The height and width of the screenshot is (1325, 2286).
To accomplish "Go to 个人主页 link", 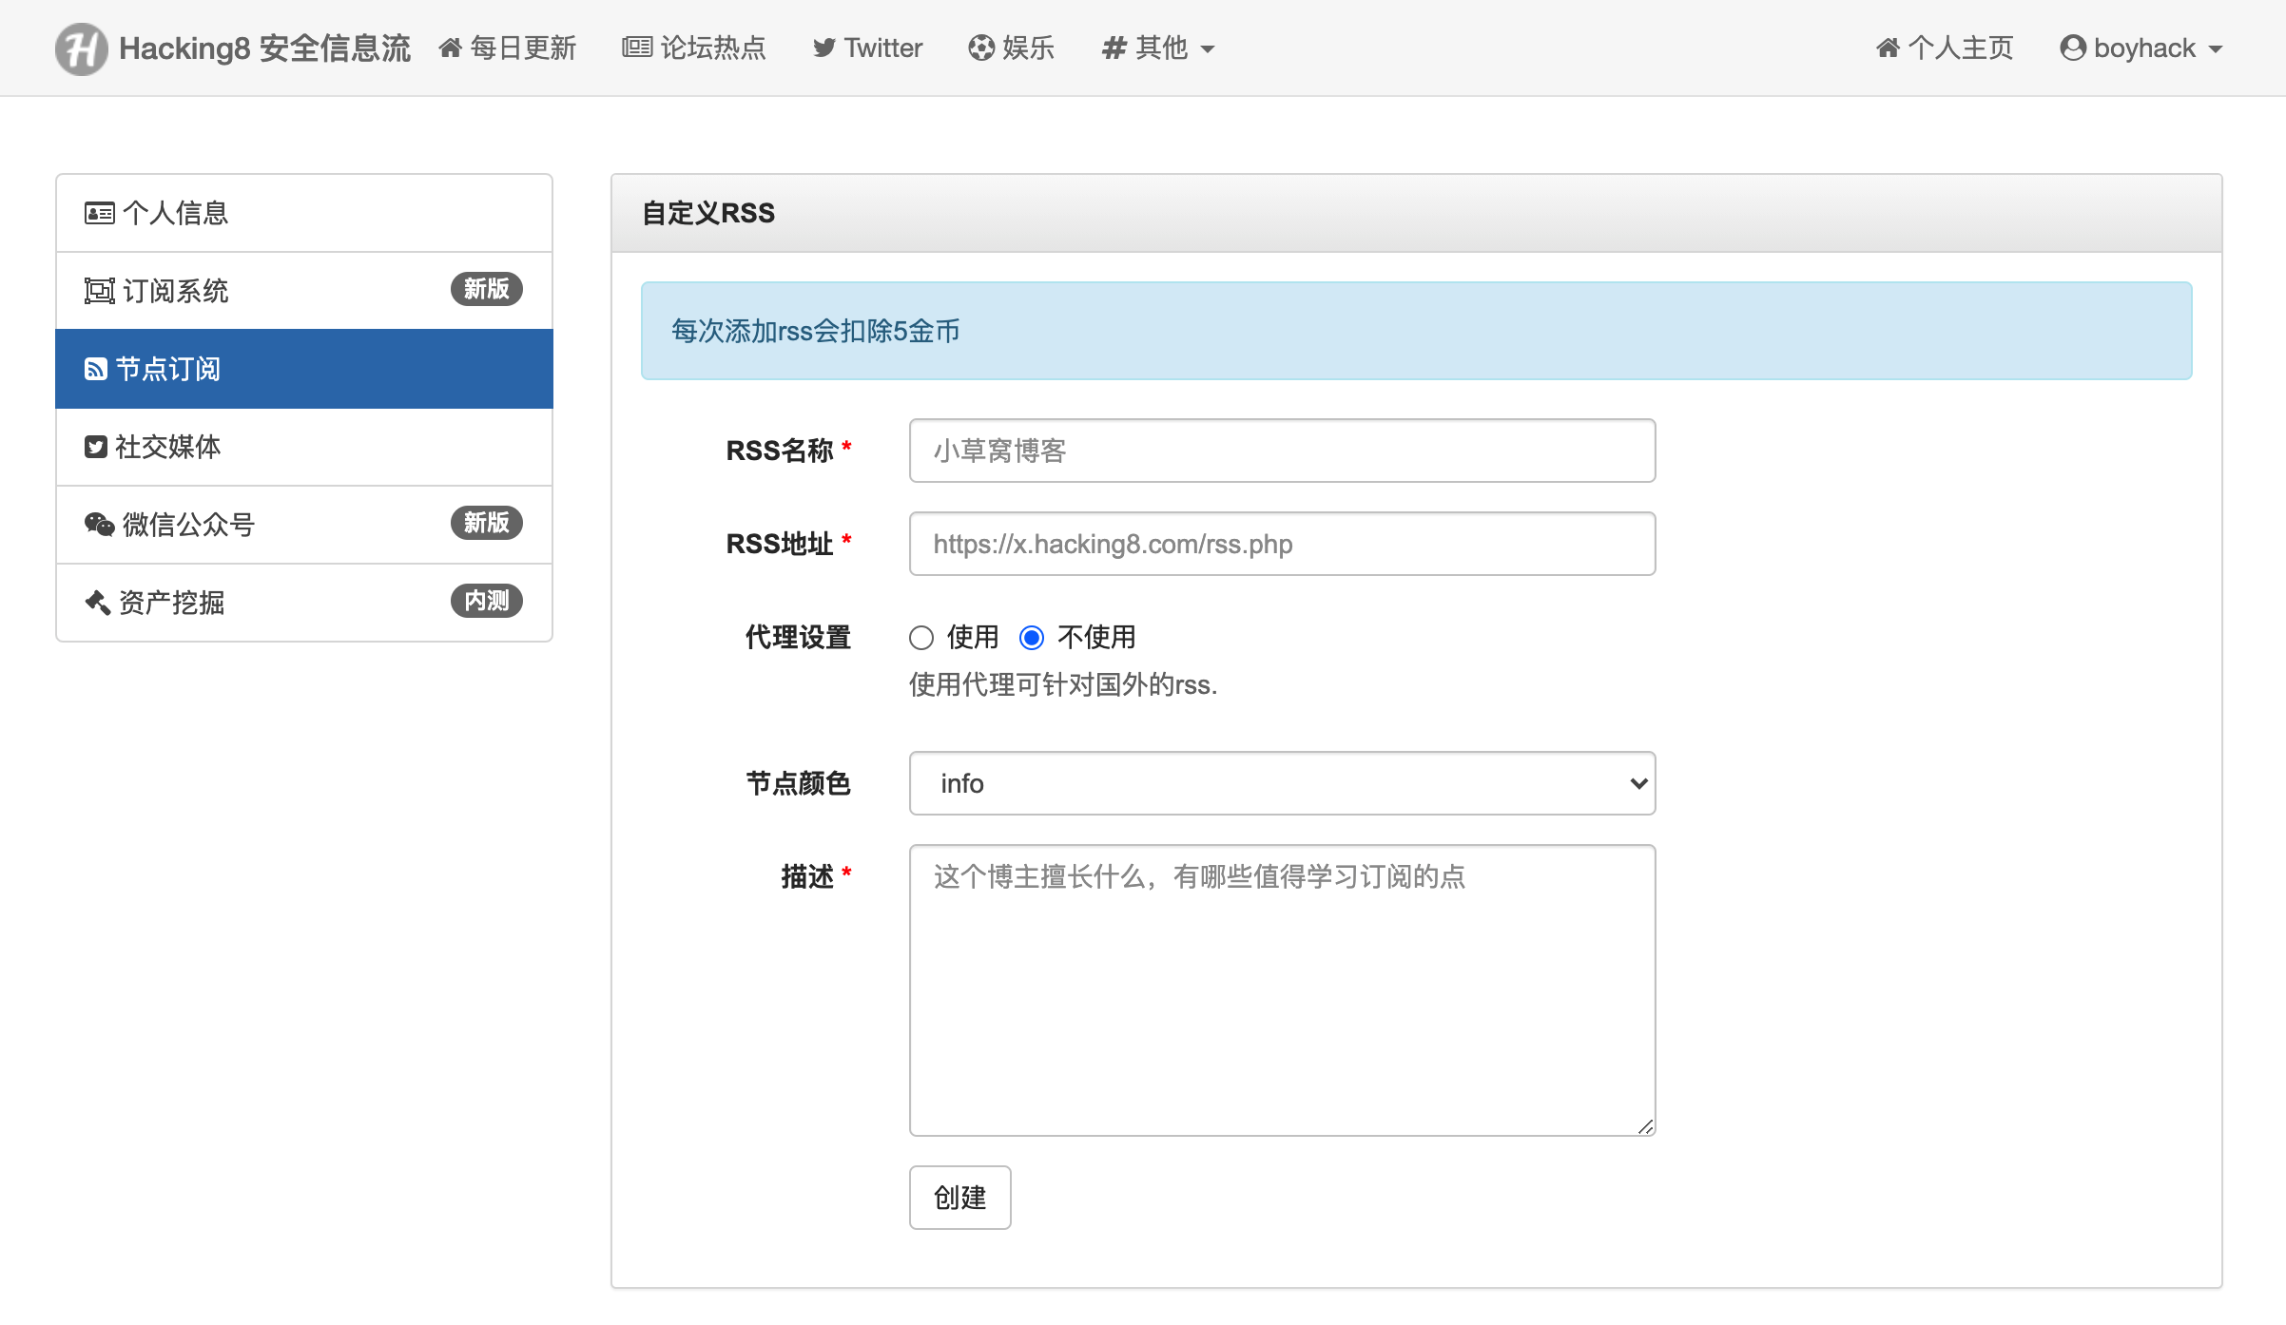I will (x=1945, y=48).
